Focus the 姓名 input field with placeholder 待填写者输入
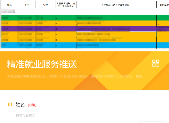Viewport: 169px width, 123px height. pos(84,115)
